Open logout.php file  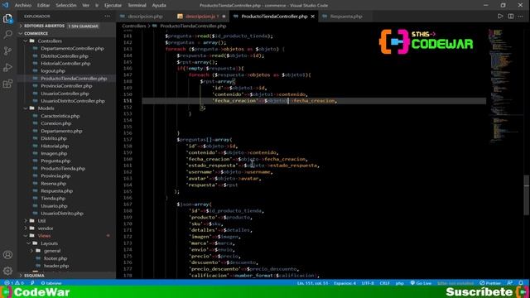pos(53,71)
